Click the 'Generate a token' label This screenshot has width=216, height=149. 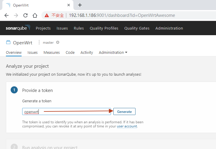tap(37, 101)
